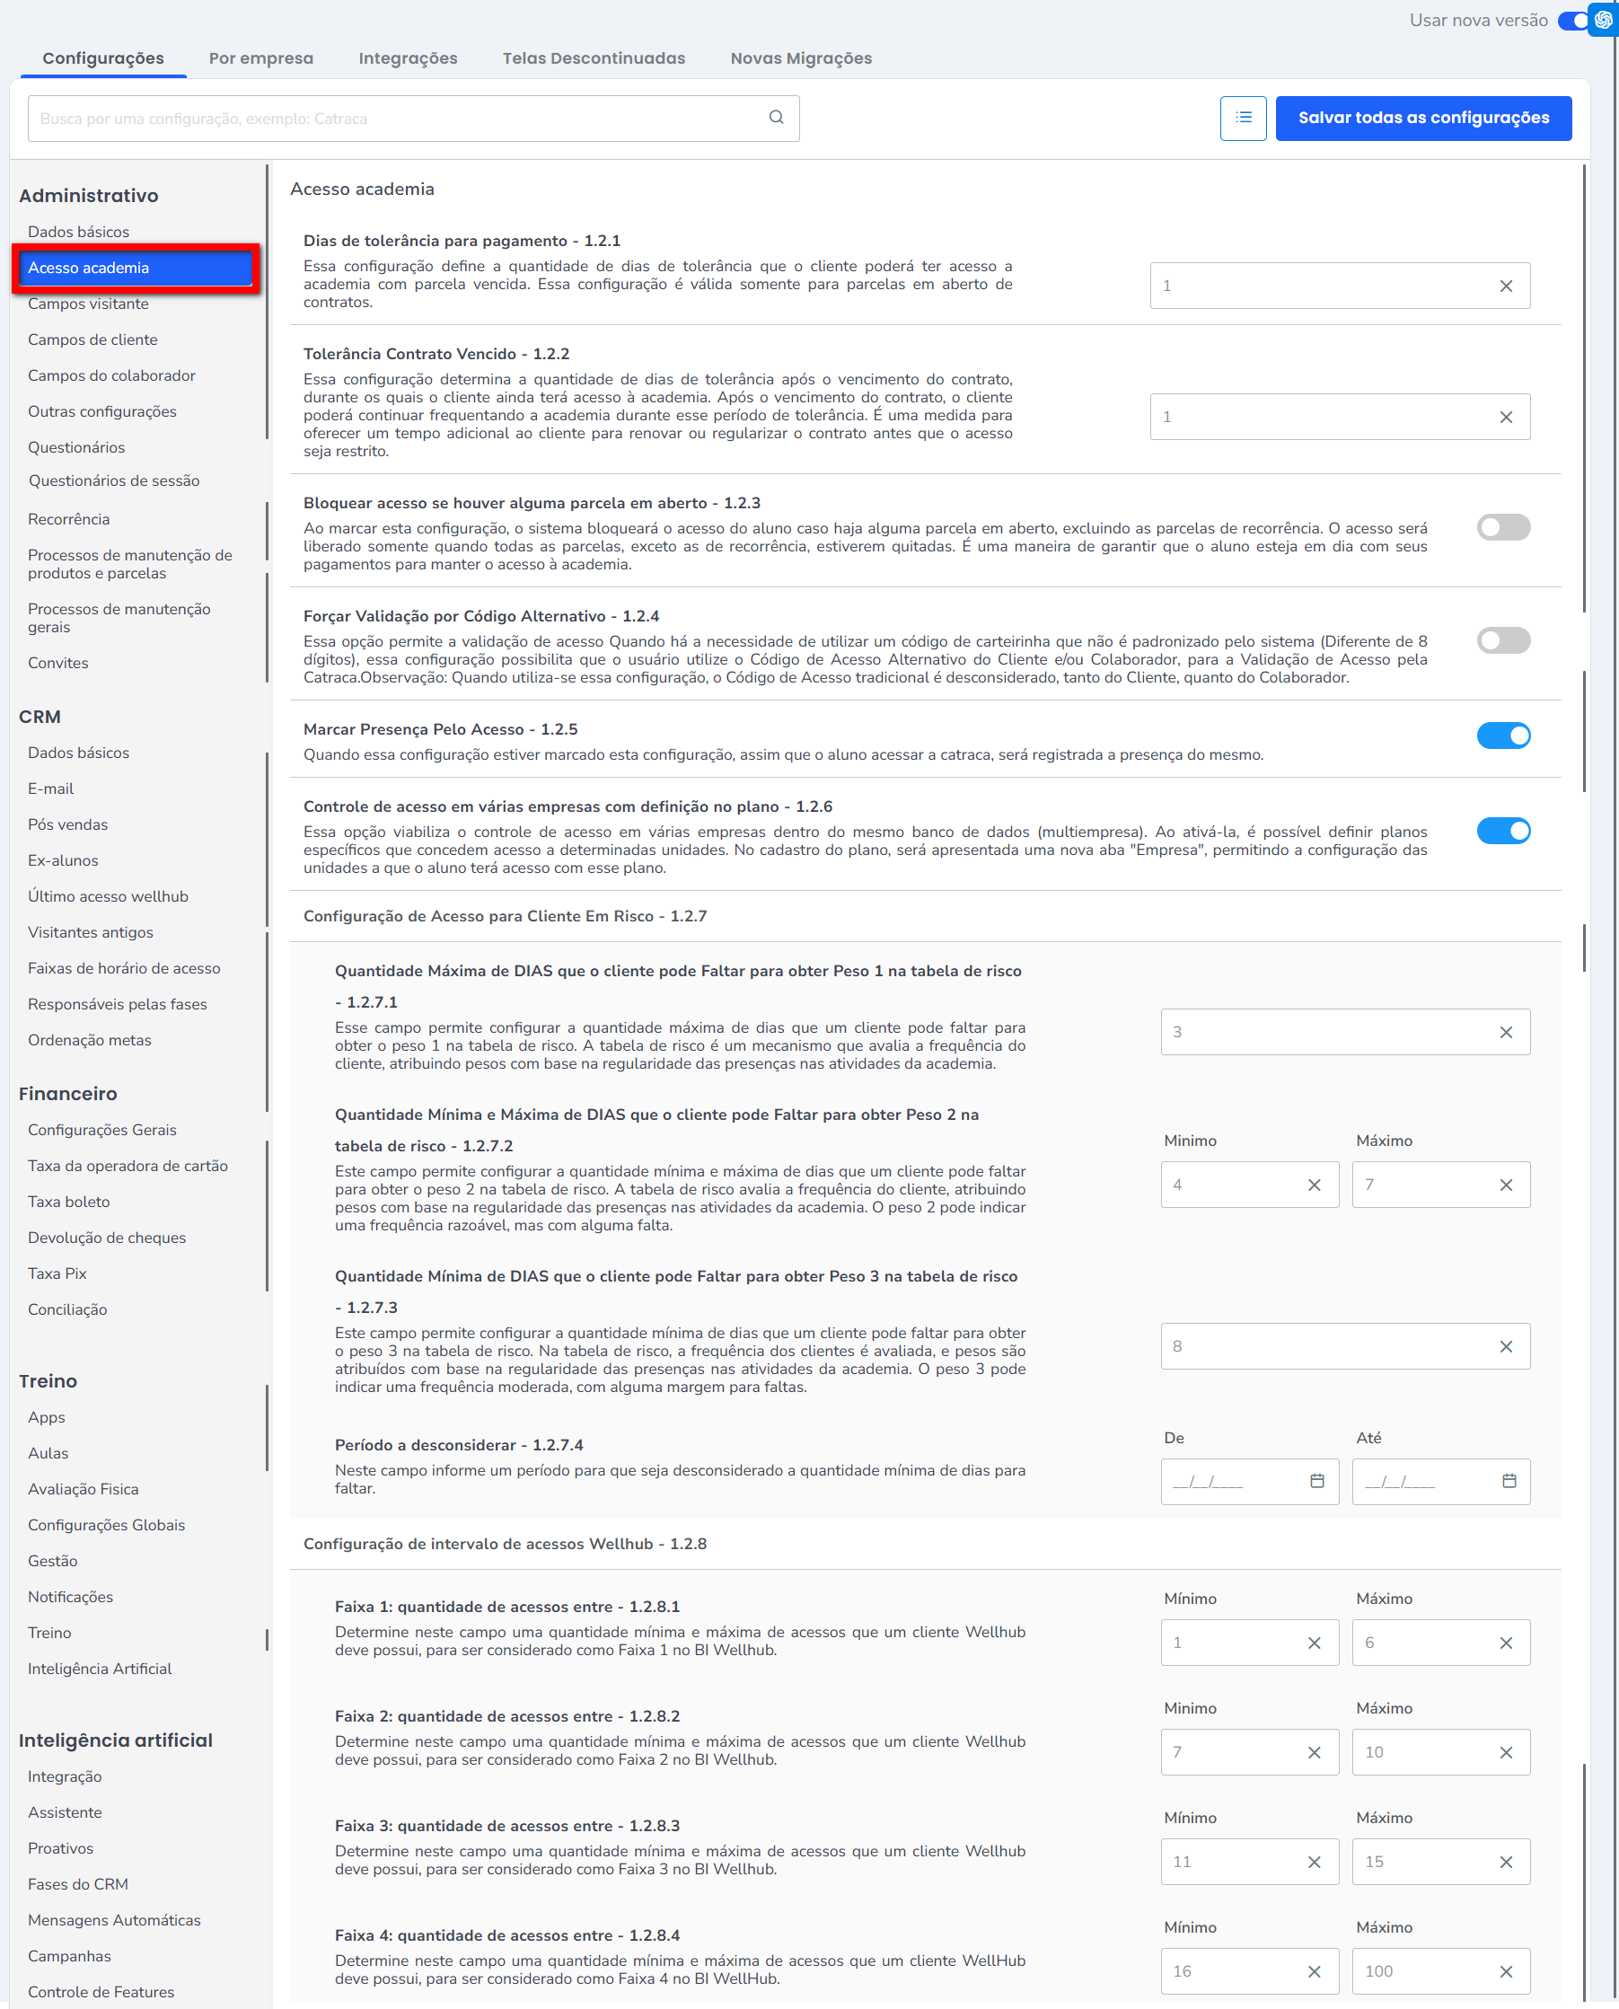Toggle Forçar Validação por Código Alternativo
Viewport: 1619px width, 2009px height.
click(x=1502, y=640)
